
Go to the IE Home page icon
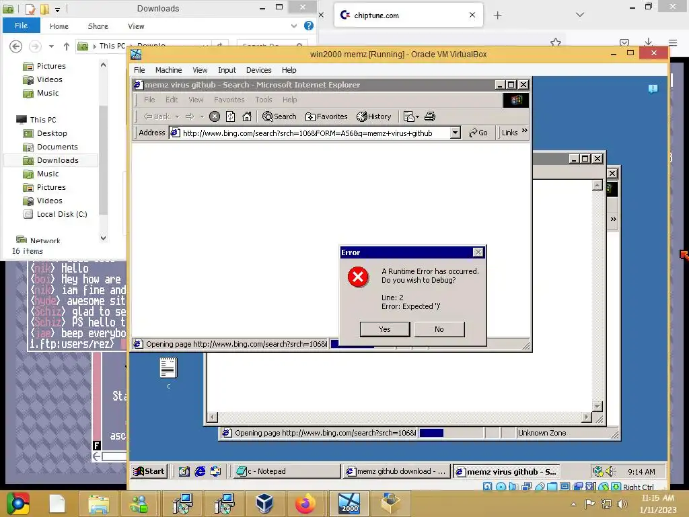pos(246,116)
